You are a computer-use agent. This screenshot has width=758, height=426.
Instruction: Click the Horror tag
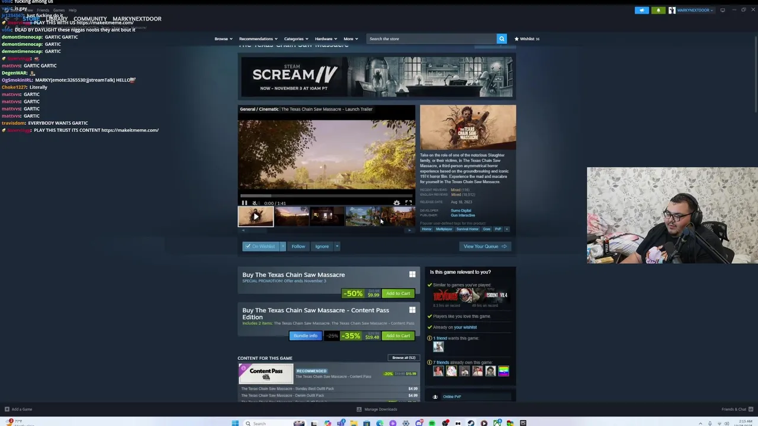(x=426, y=229)
